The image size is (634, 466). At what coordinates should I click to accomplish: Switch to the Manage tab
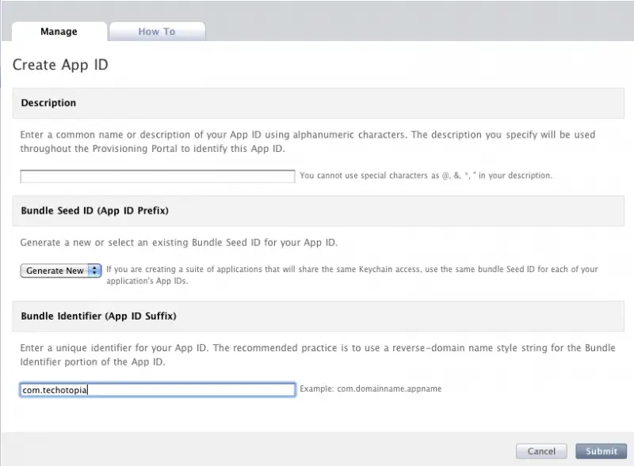pyautogui.click(x=59, y=32)
